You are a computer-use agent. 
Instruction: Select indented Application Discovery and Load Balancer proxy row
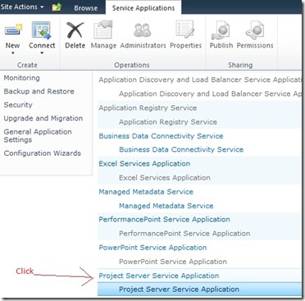point(200,93)
